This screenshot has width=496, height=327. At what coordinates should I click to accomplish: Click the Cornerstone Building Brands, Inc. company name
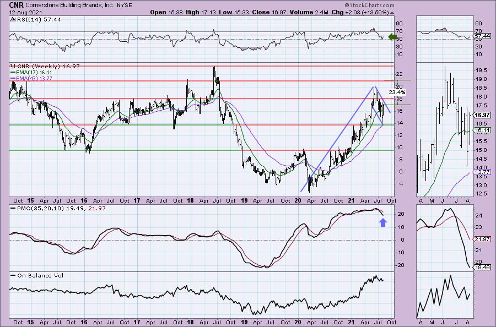click(71, 6)
